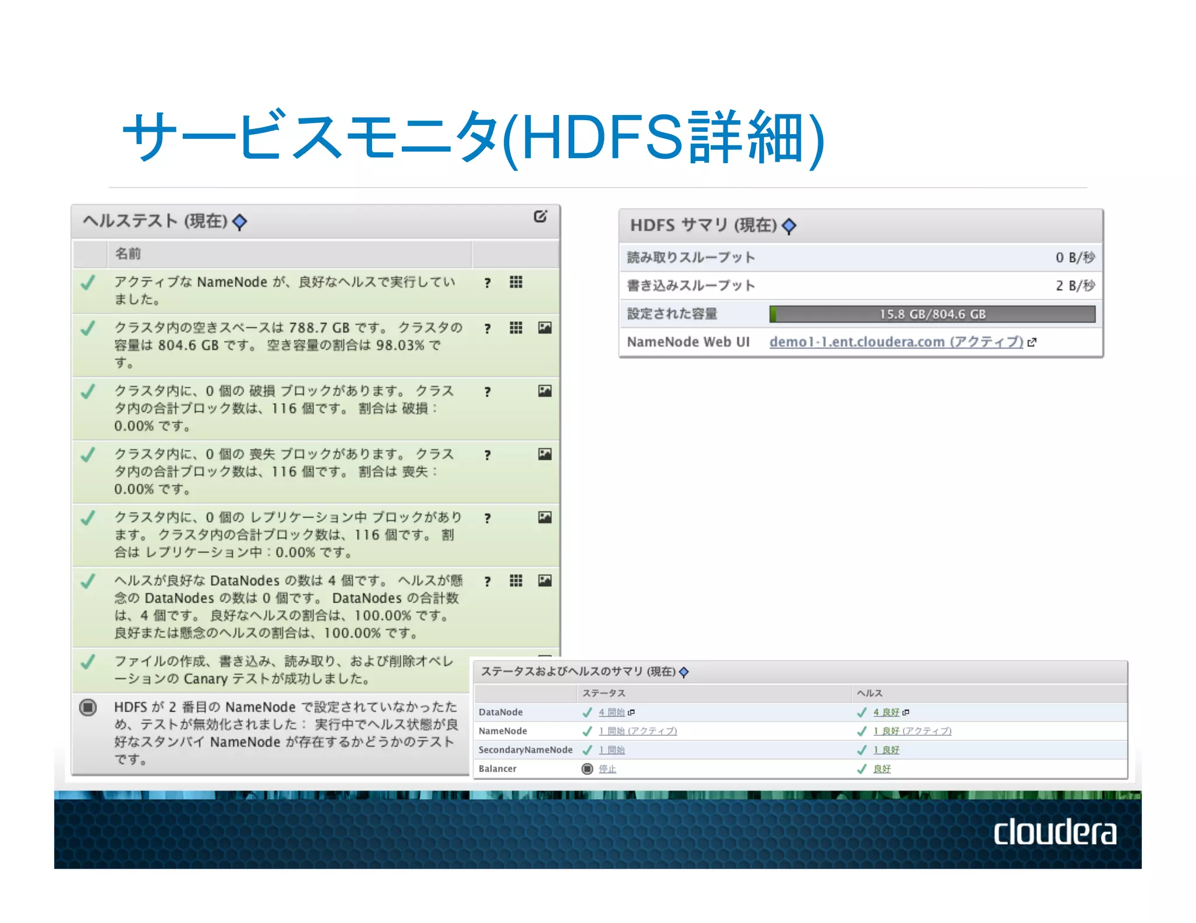
Task: Click the 読み取りスループット label
Action: click(691, 258)
